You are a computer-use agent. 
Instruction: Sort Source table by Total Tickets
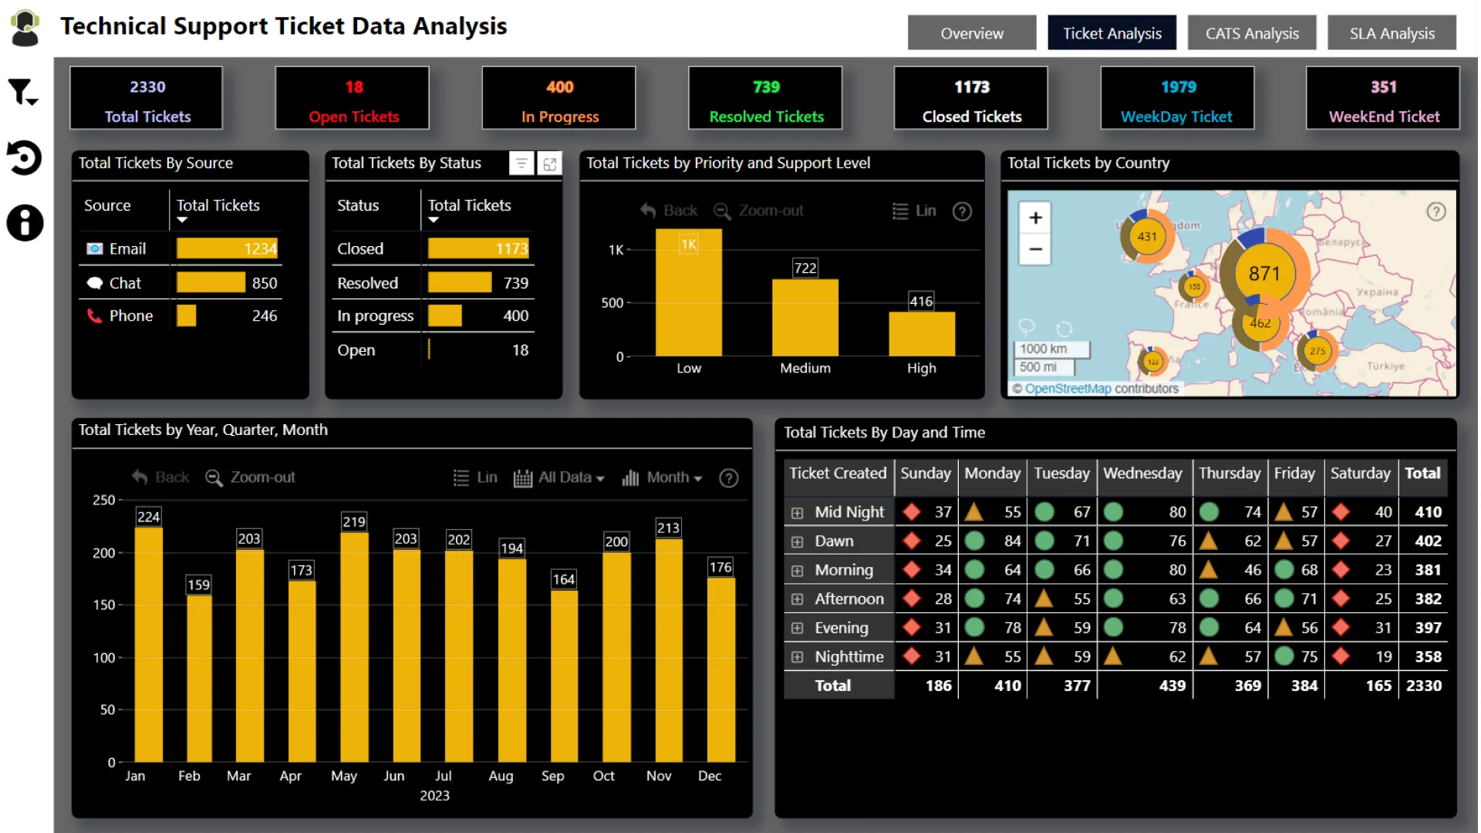pos(218,206)
